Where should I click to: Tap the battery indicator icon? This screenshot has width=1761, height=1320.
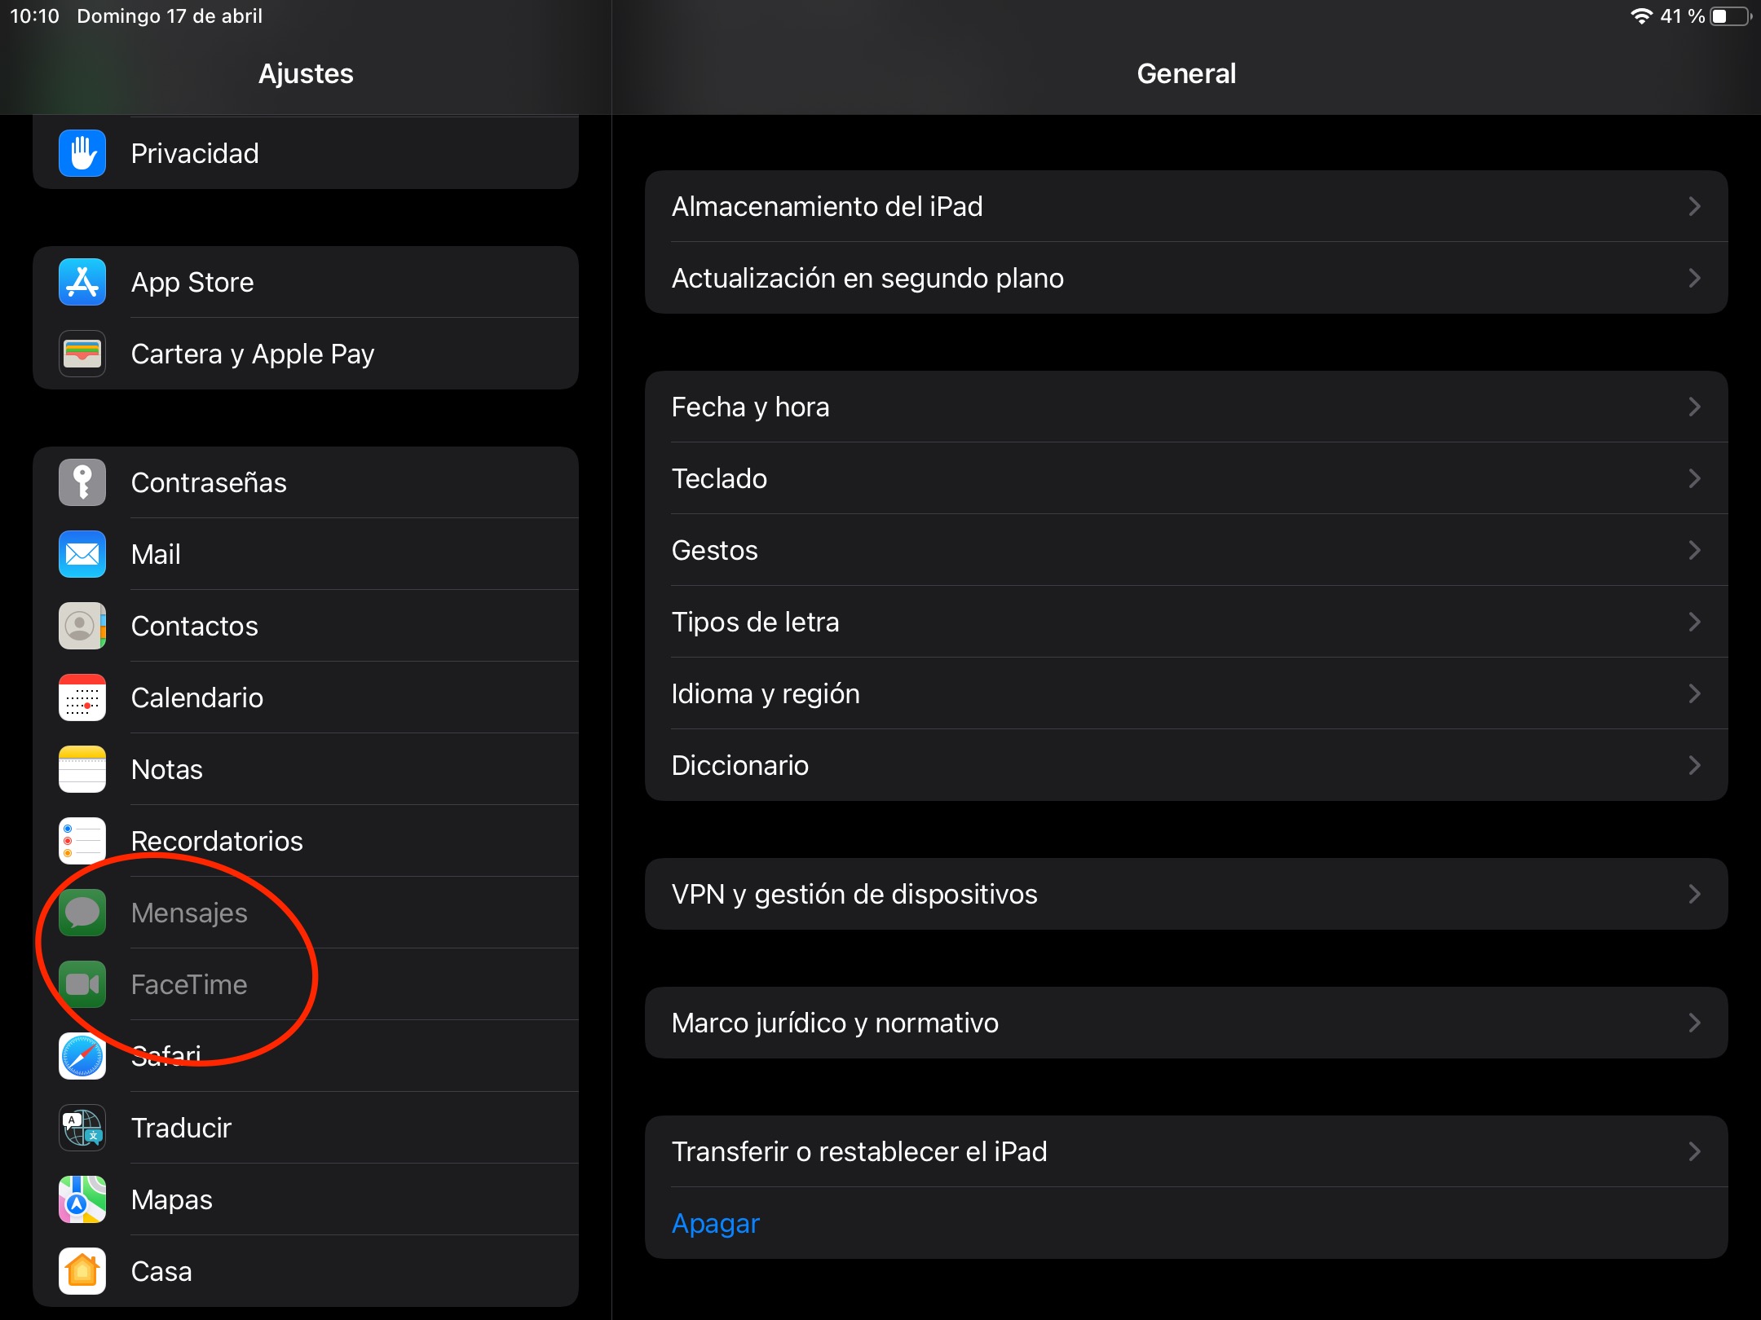coord(1731,16)
